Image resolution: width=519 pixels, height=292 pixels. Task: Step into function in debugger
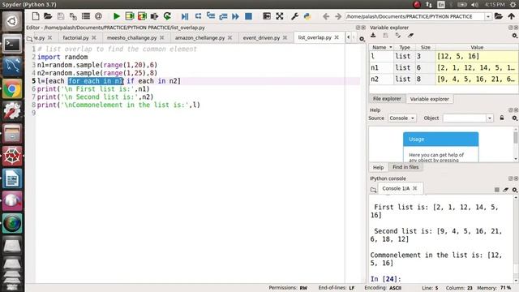(211, 16)
